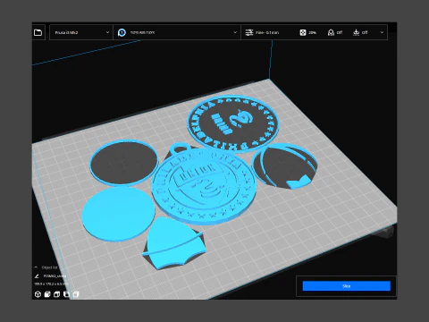Select the right side view cube icon

pos(76,294)
